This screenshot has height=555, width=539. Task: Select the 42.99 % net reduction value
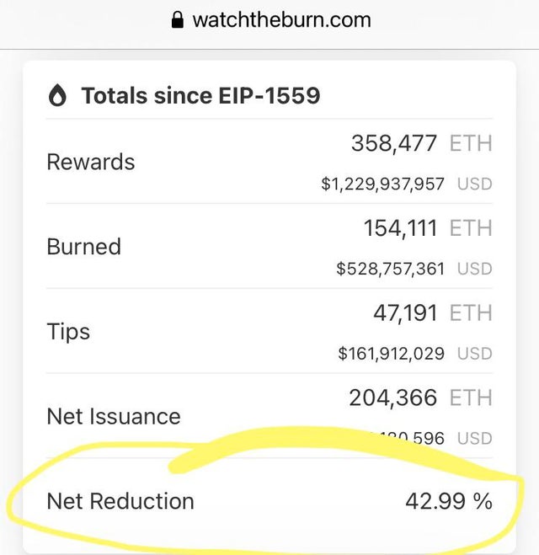(449, 501)
